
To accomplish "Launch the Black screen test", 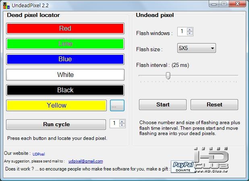I will coord(65,90).
